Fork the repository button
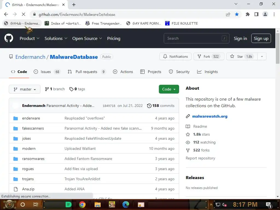This screenshot has width=280, height=210. pyautogui.click(x=209, y=56)
